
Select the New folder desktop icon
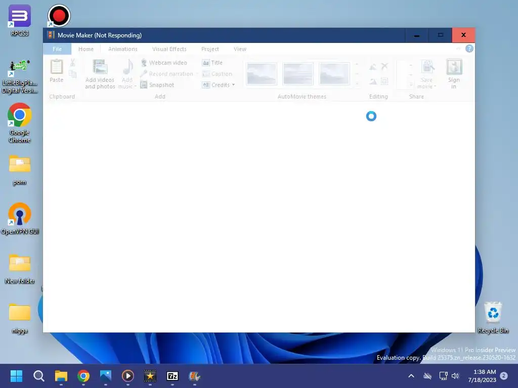[20, 269]
